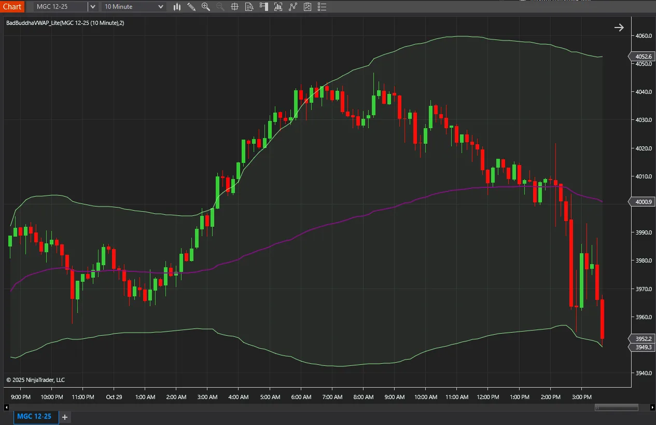Viewport: 656px width, 425px height.
Task: Click the horizontal scrollbar thumb at the bottom
Action: pyautogui.click(x=616, y=407)
